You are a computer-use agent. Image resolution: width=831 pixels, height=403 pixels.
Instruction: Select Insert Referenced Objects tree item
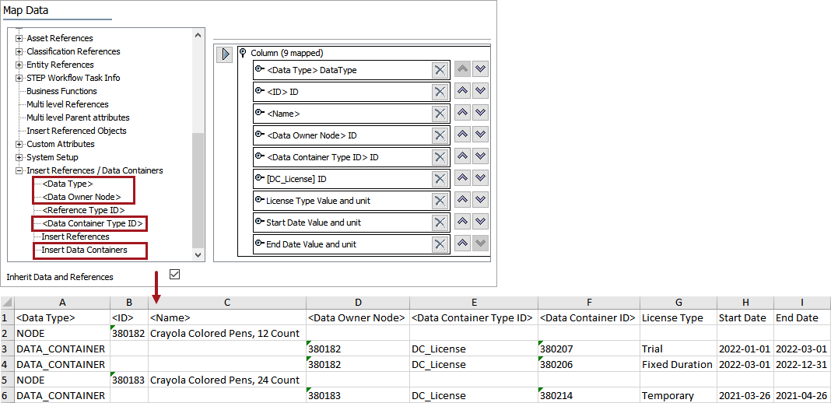[77, 131]
